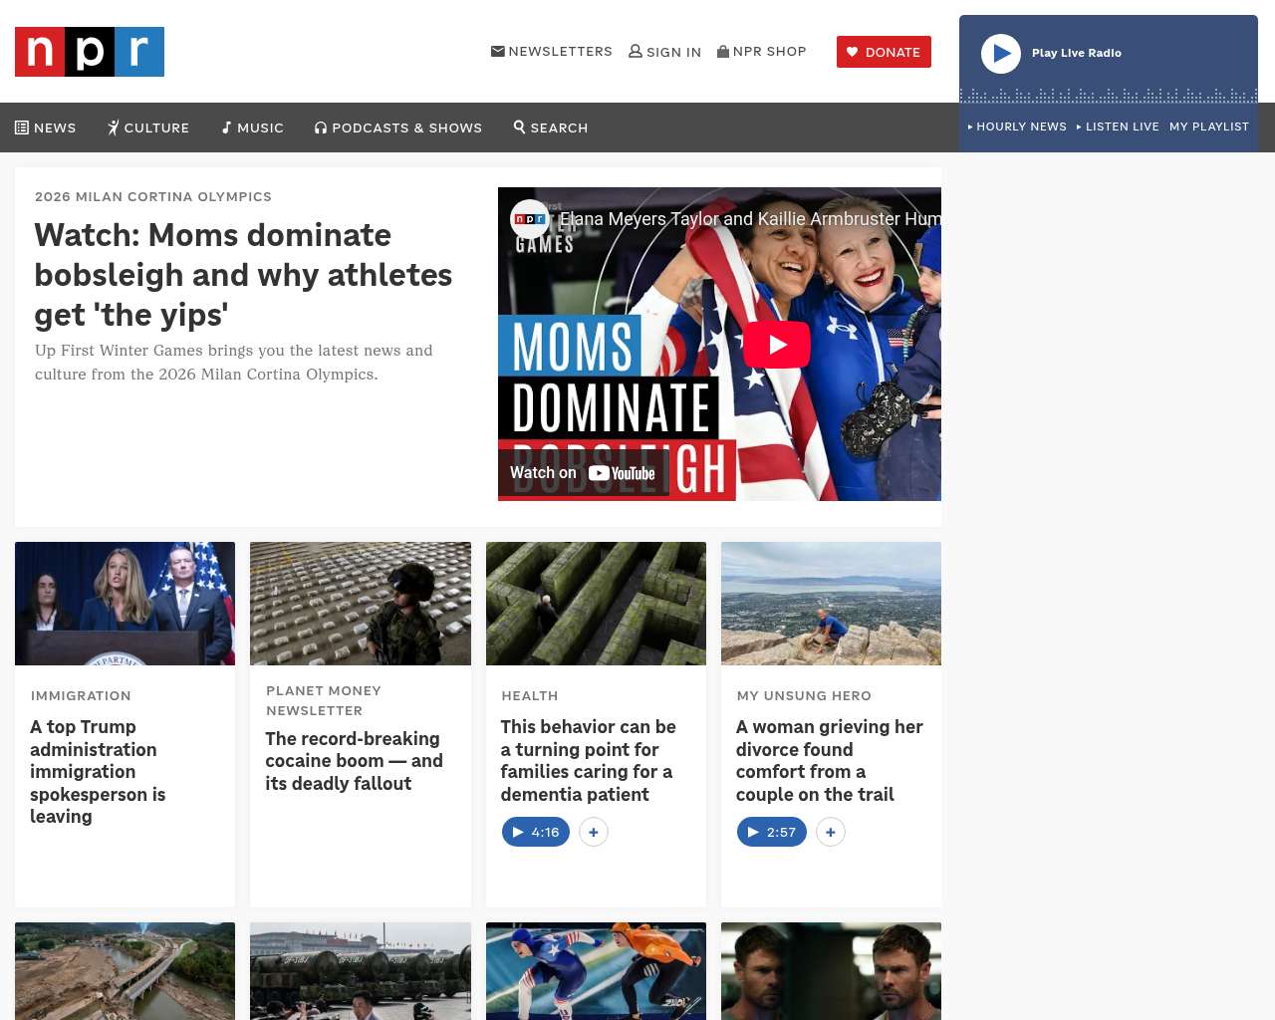Open the My Unsung Hero category
The width and height of the screenshot is (1275, 1020).
click(x=804, y=695)
